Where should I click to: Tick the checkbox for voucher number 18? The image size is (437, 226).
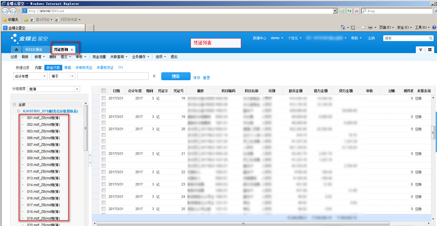[x=104, y=98]
